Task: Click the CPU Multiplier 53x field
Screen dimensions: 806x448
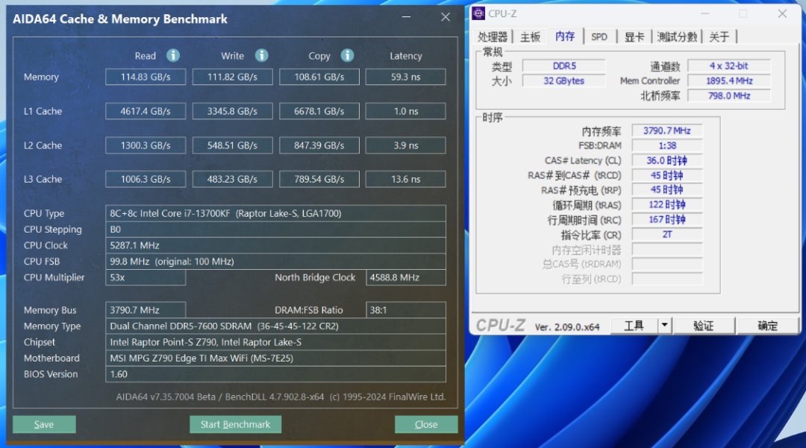Action: [146, 277]
